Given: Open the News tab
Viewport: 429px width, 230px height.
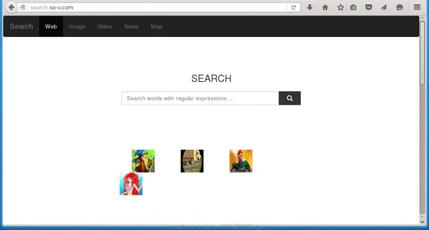Looking at the screenshot, I should click(131, 27).
